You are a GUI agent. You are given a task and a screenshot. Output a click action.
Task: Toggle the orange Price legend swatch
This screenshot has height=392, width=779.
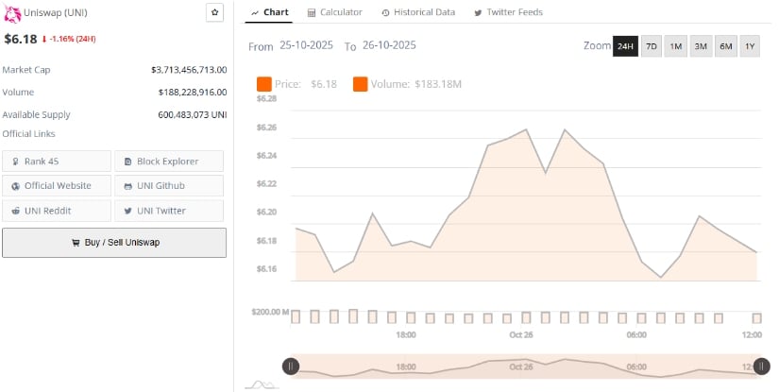[263, 85]
